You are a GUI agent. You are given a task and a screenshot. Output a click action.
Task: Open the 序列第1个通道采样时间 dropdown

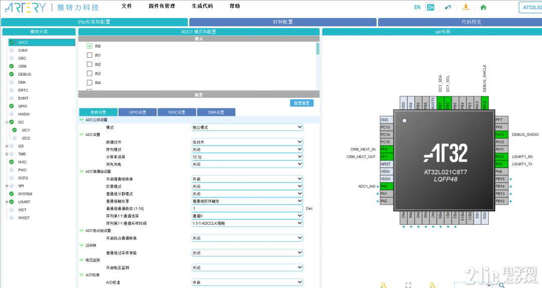247,223
